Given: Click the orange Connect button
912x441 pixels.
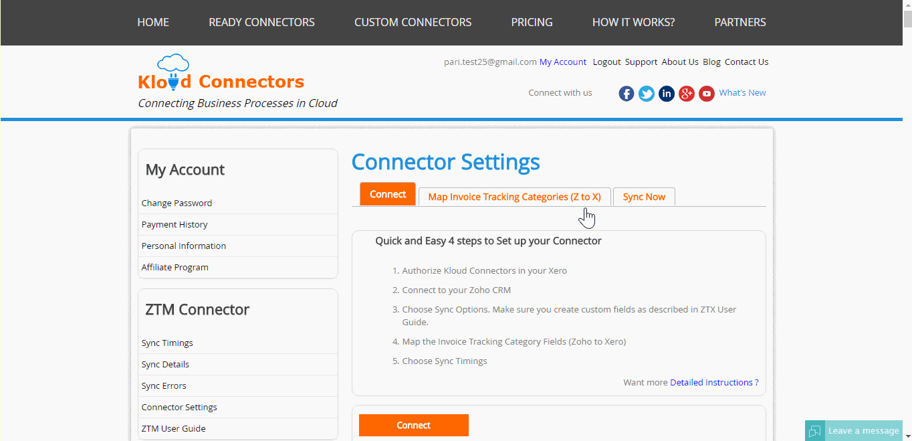Looking at the screenshot, I should [x=414, y=425].
